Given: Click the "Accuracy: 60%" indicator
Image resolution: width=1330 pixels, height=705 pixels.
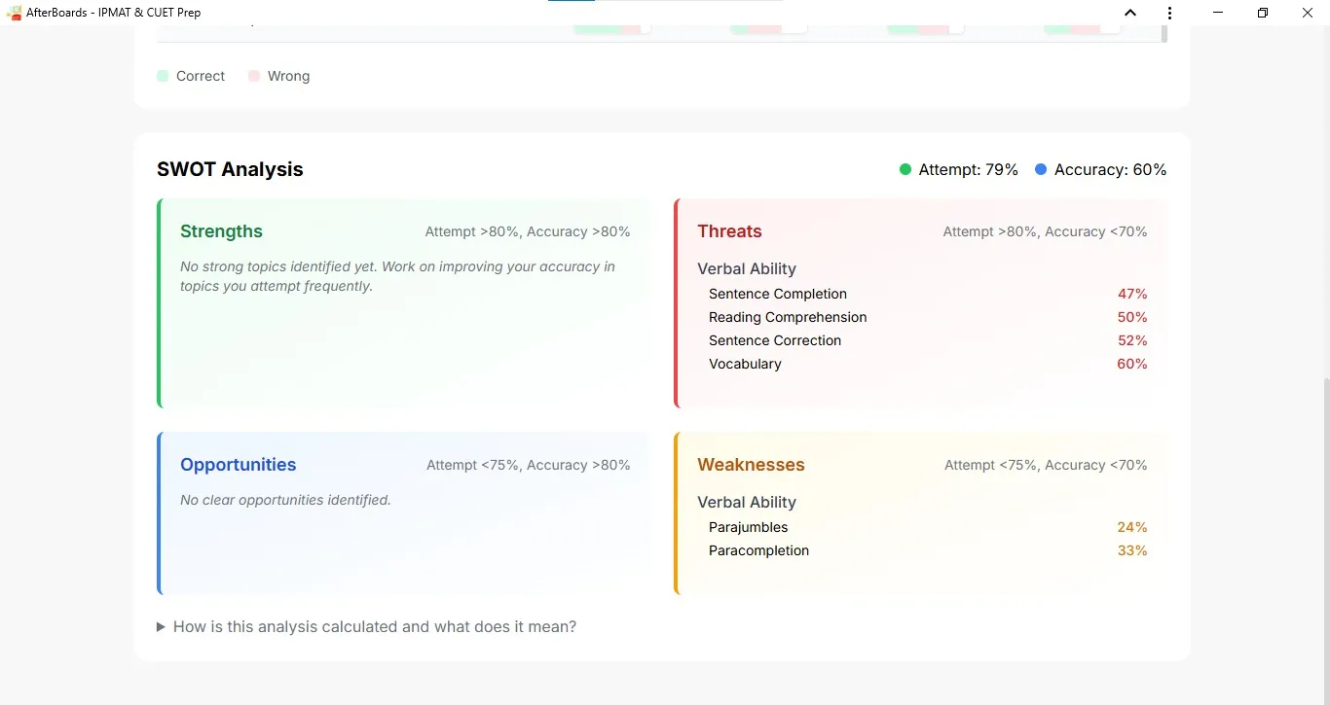Looking at the screenshot, I should point(1101,170).
